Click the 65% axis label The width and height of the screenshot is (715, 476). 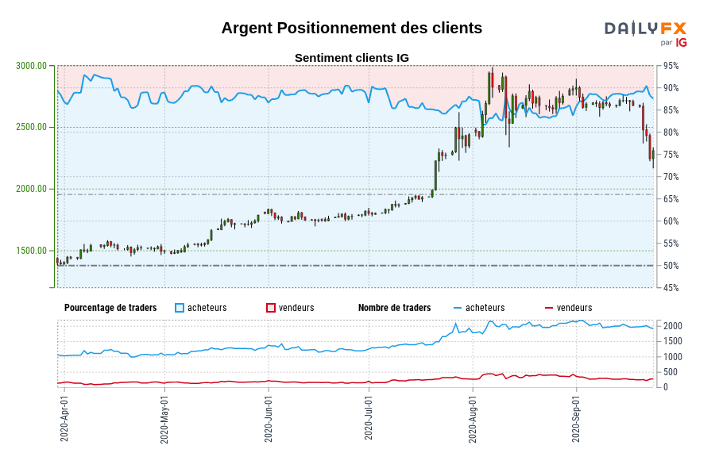click(x=671, y=199)
